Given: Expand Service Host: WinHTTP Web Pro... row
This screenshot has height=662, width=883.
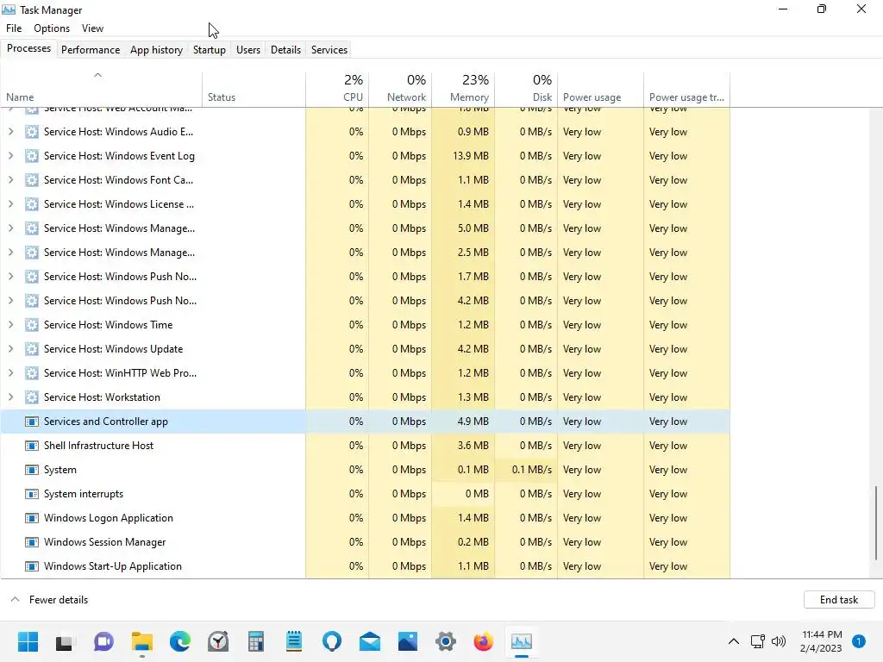Looking at the screenshot, I should pyautogui.click(x=10, y=373).
